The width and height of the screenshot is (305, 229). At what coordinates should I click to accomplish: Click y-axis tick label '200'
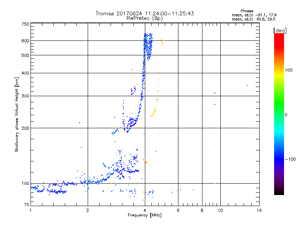pos(25,128)
